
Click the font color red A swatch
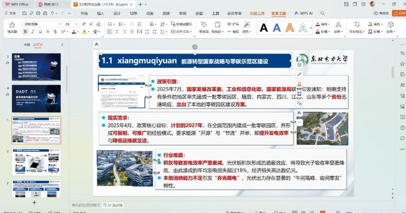click(74, 32)
